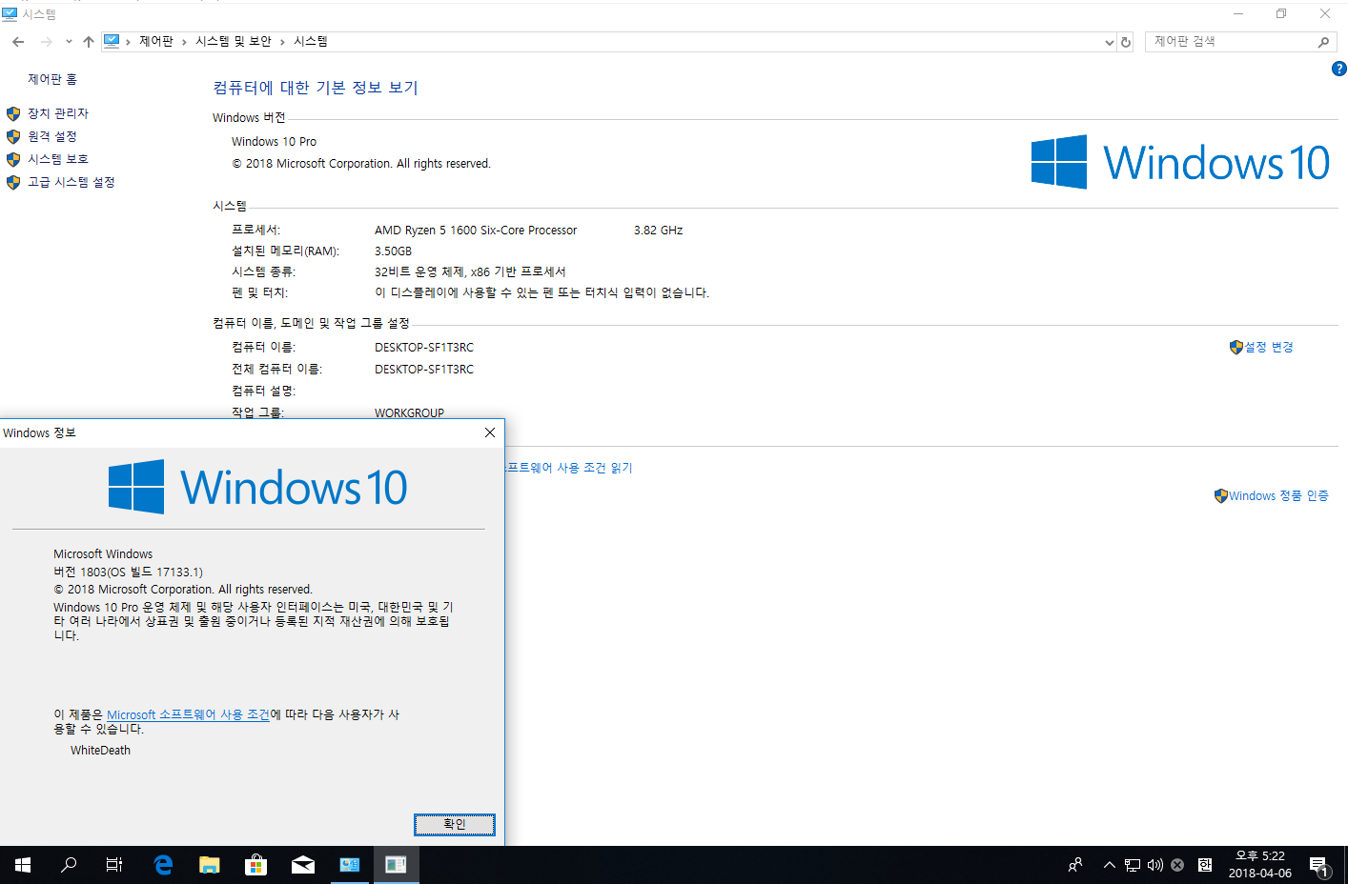Open 소프트웨어 사용 조건 읽기 link
1348x884 pixels.
click(x=569, y=468)
